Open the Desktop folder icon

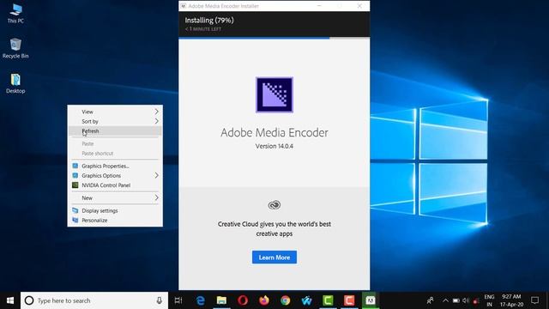click(15, 83)
